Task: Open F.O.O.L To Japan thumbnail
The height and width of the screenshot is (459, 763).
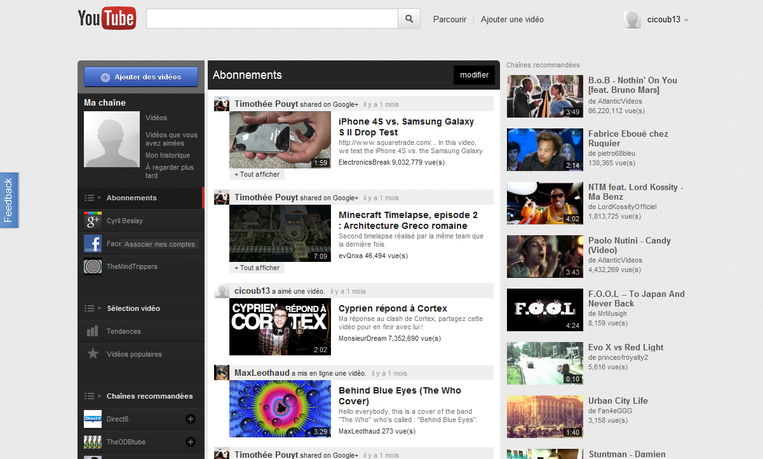Action: point(545,310)
